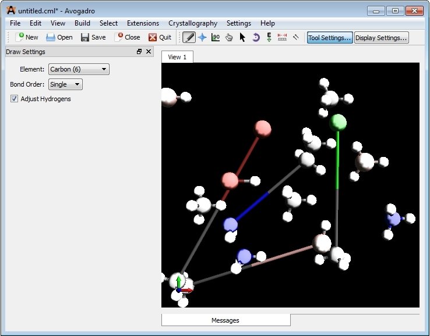Close the Draw Settings panel
The height and width of the screenshot is (336, 430).
[x=149, y=51]
